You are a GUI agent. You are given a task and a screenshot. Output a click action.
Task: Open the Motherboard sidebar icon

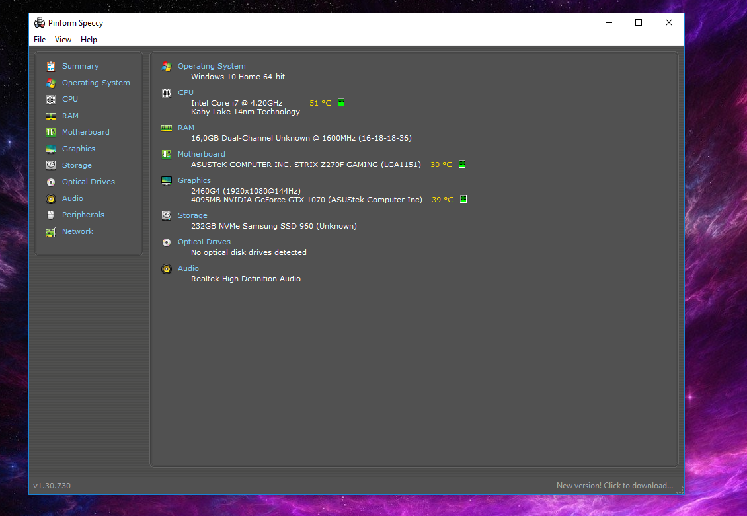click(51, 132)
